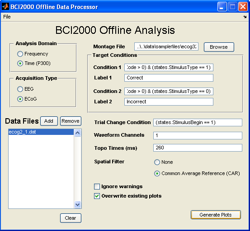Image resolution: width=250 pixels, height=231 pixels.
Task: Add a data file
Action: [x=49, y=121]
